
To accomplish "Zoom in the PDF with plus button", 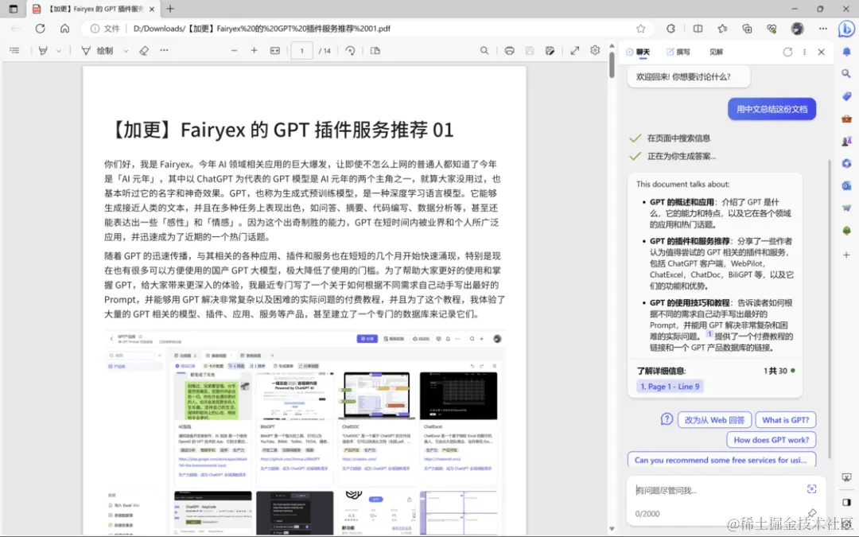I will (x=255, y=50).
